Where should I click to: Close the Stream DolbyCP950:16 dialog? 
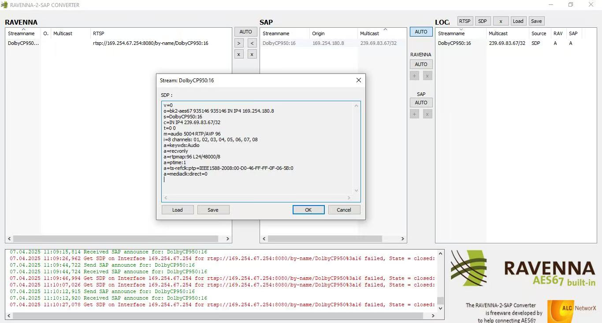(359, 80)
